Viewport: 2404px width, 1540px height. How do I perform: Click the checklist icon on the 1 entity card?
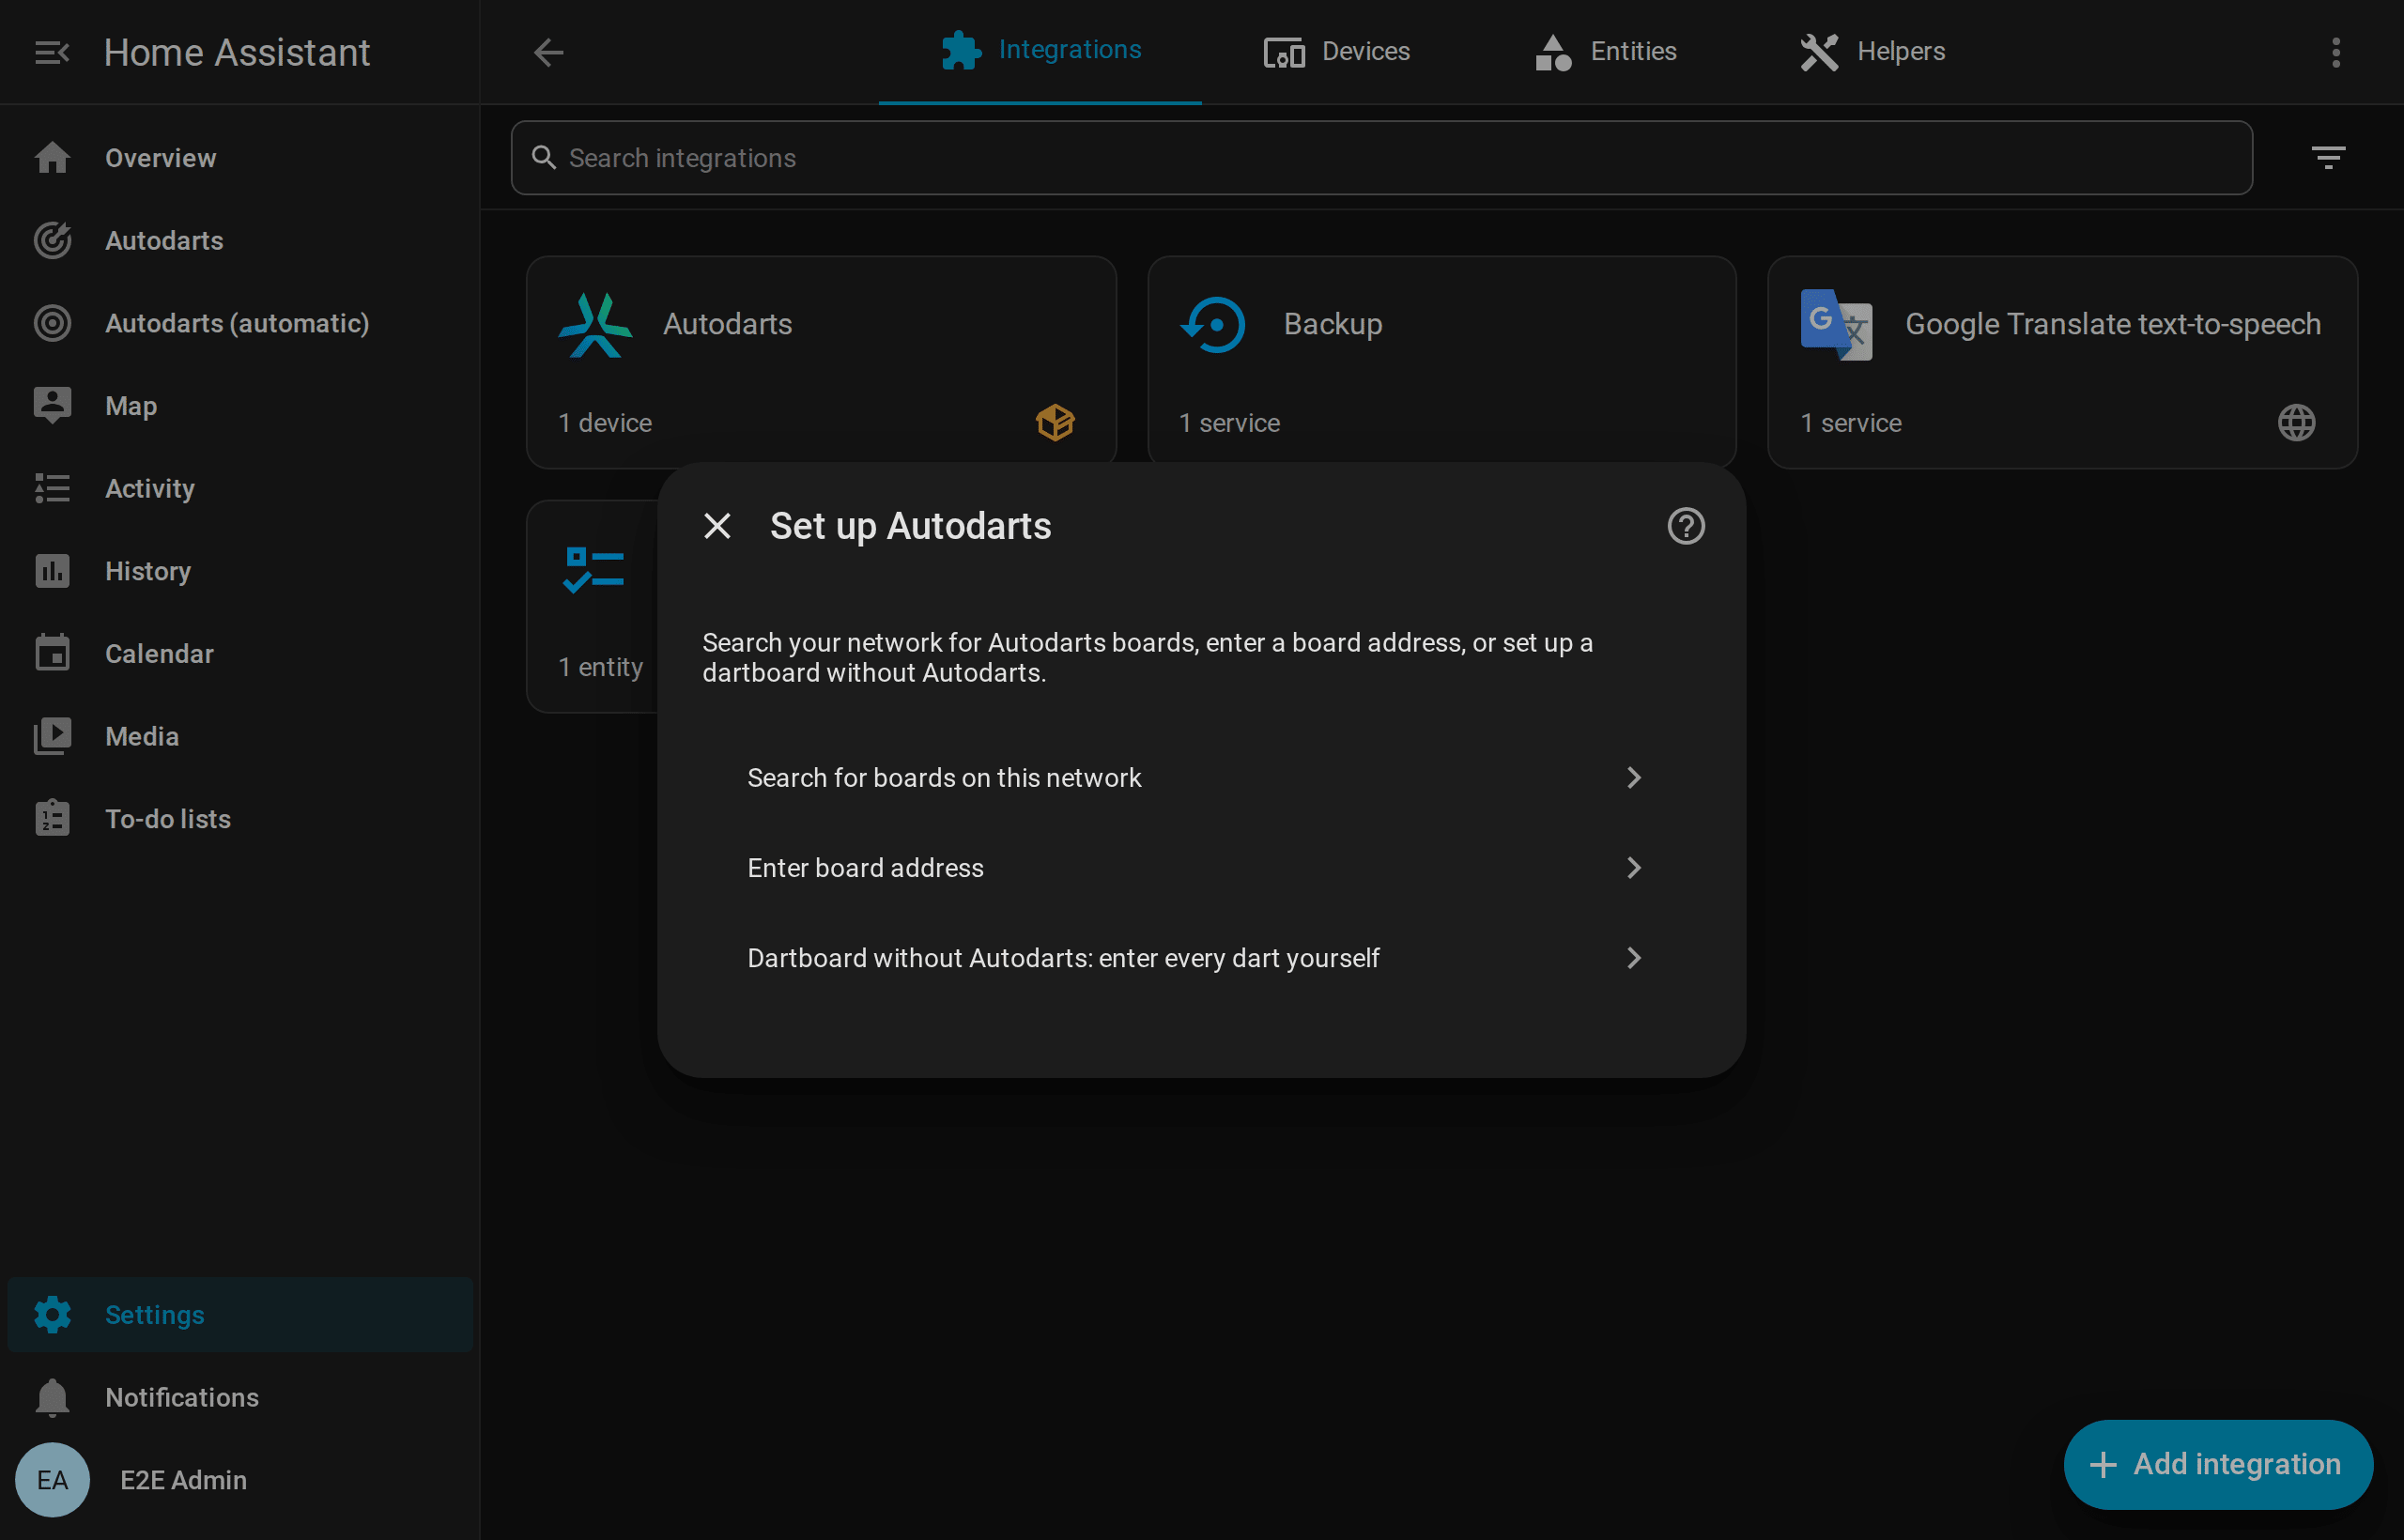tap(594, 570)
